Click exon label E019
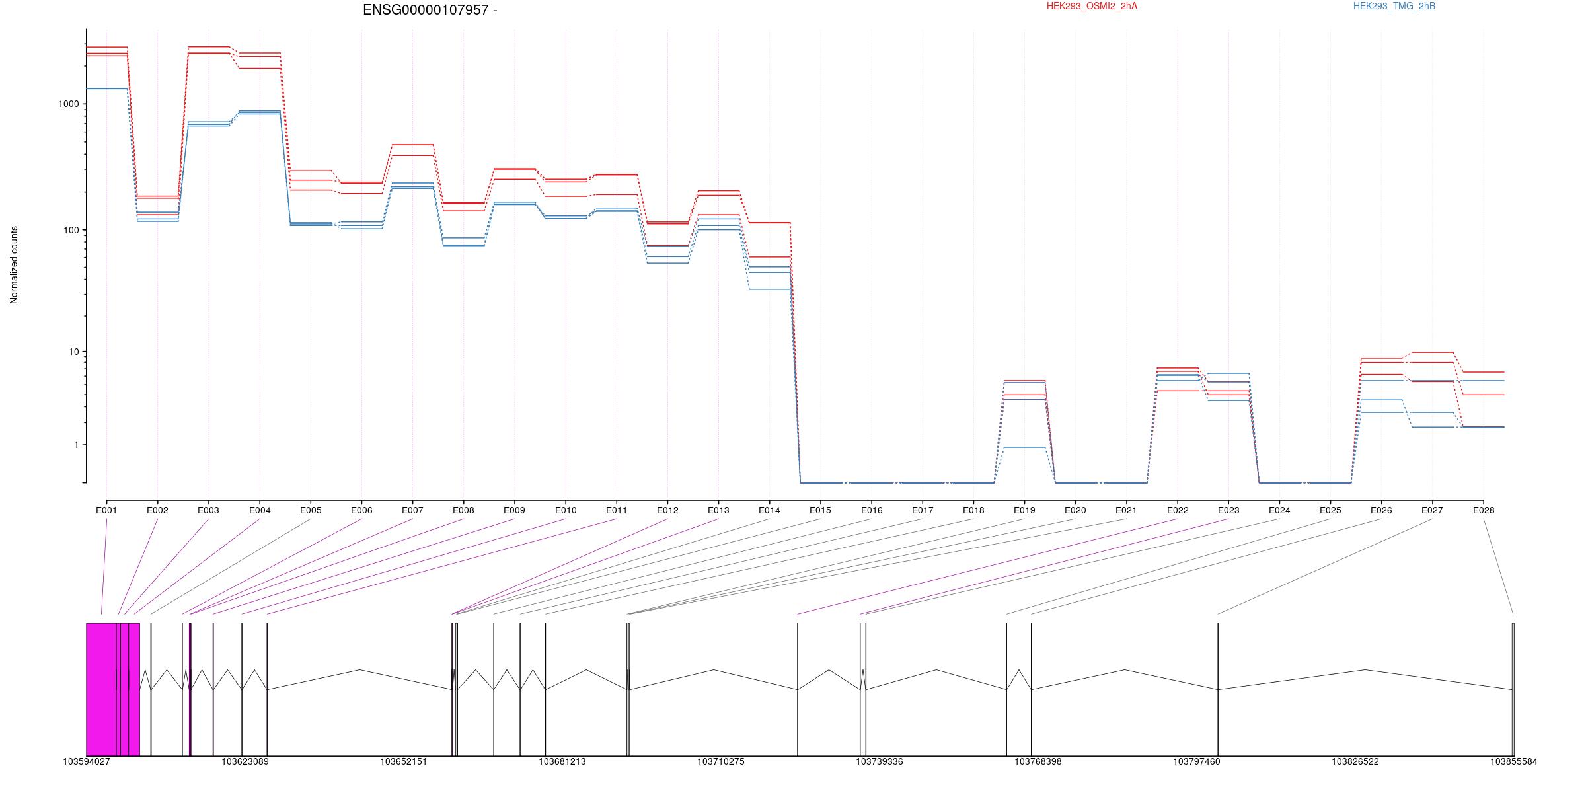Viewport: 1586px width, 793px height. pyautogui.click(x=1024, y=510)
